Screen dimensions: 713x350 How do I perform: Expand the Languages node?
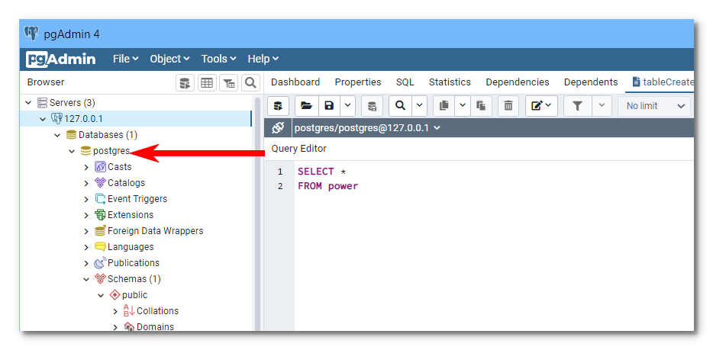pos(86,247)
